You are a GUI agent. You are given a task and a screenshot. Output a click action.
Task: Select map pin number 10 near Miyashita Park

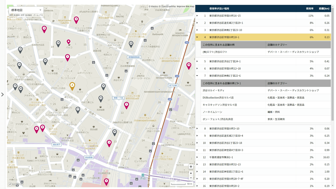click(x=189, y=65)
